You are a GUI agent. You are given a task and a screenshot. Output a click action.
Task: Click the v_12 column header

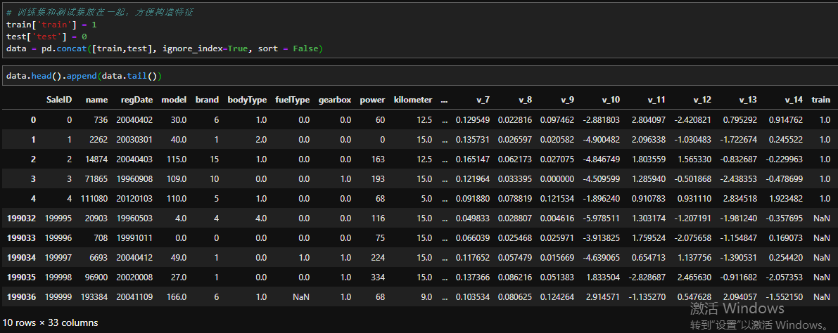pos(701,100)
